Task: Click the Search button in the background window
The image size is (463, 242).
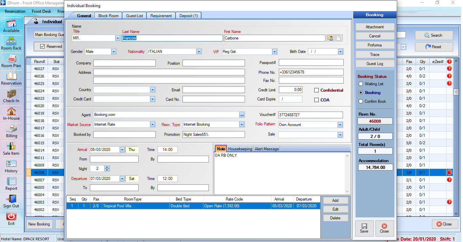Action: [434, 35]
